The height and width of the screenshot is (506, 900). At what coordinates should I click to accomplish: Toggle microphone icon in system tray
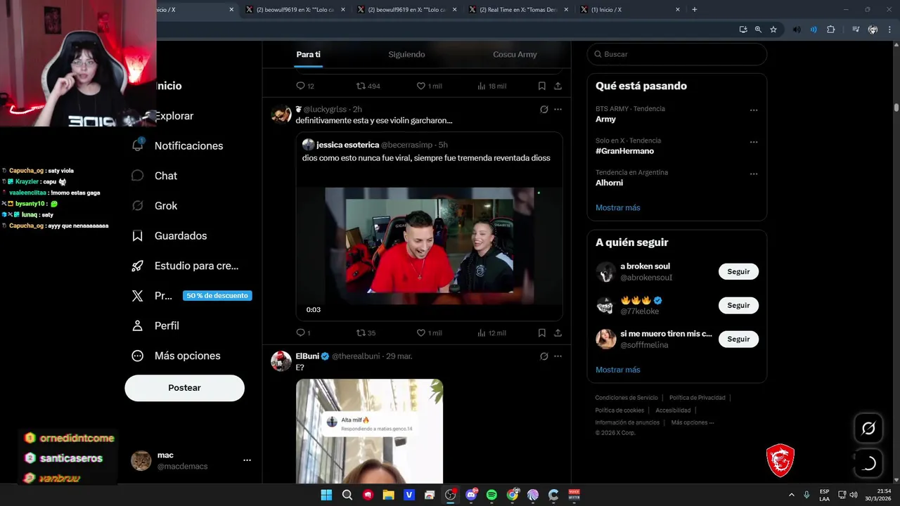[806, 495]
